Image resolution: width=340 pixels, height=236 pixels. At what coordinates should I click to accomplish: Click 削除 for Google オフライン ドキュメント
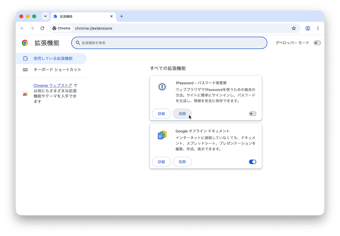[182, 162]
